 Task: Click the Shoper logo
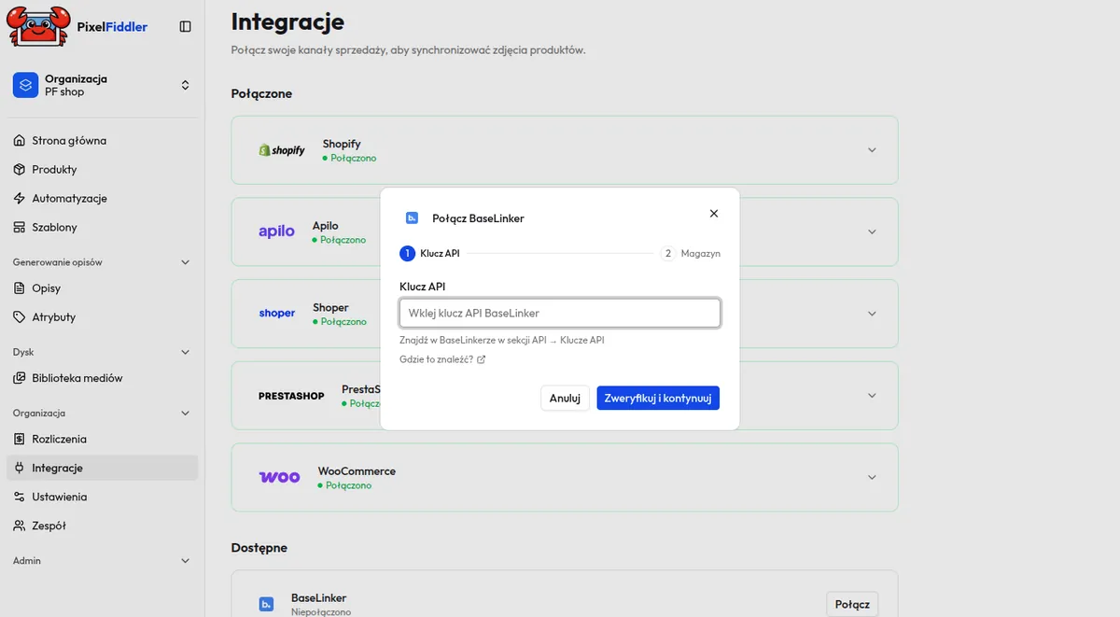click(x=277, y=314)
